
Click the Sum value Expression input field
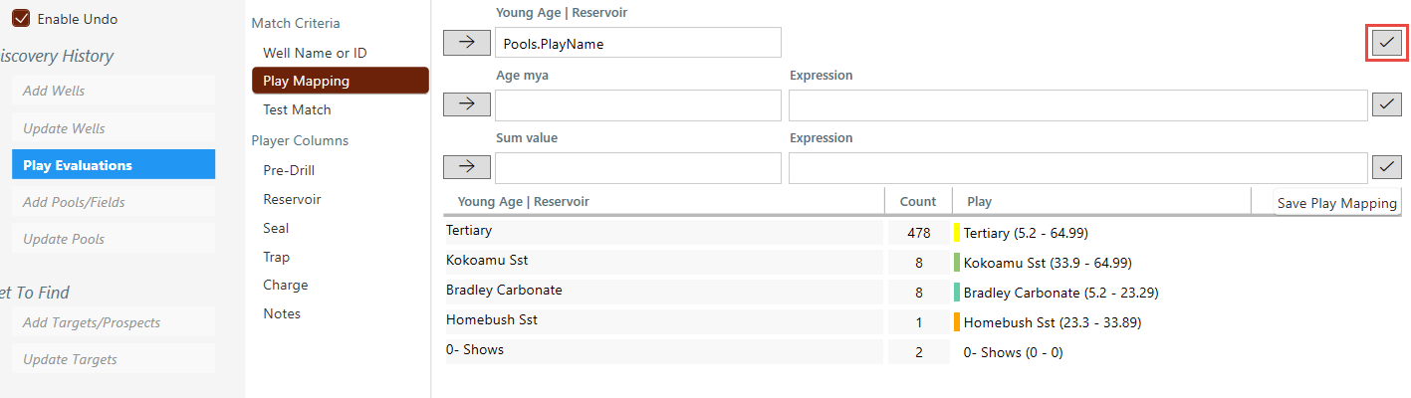1077,168
